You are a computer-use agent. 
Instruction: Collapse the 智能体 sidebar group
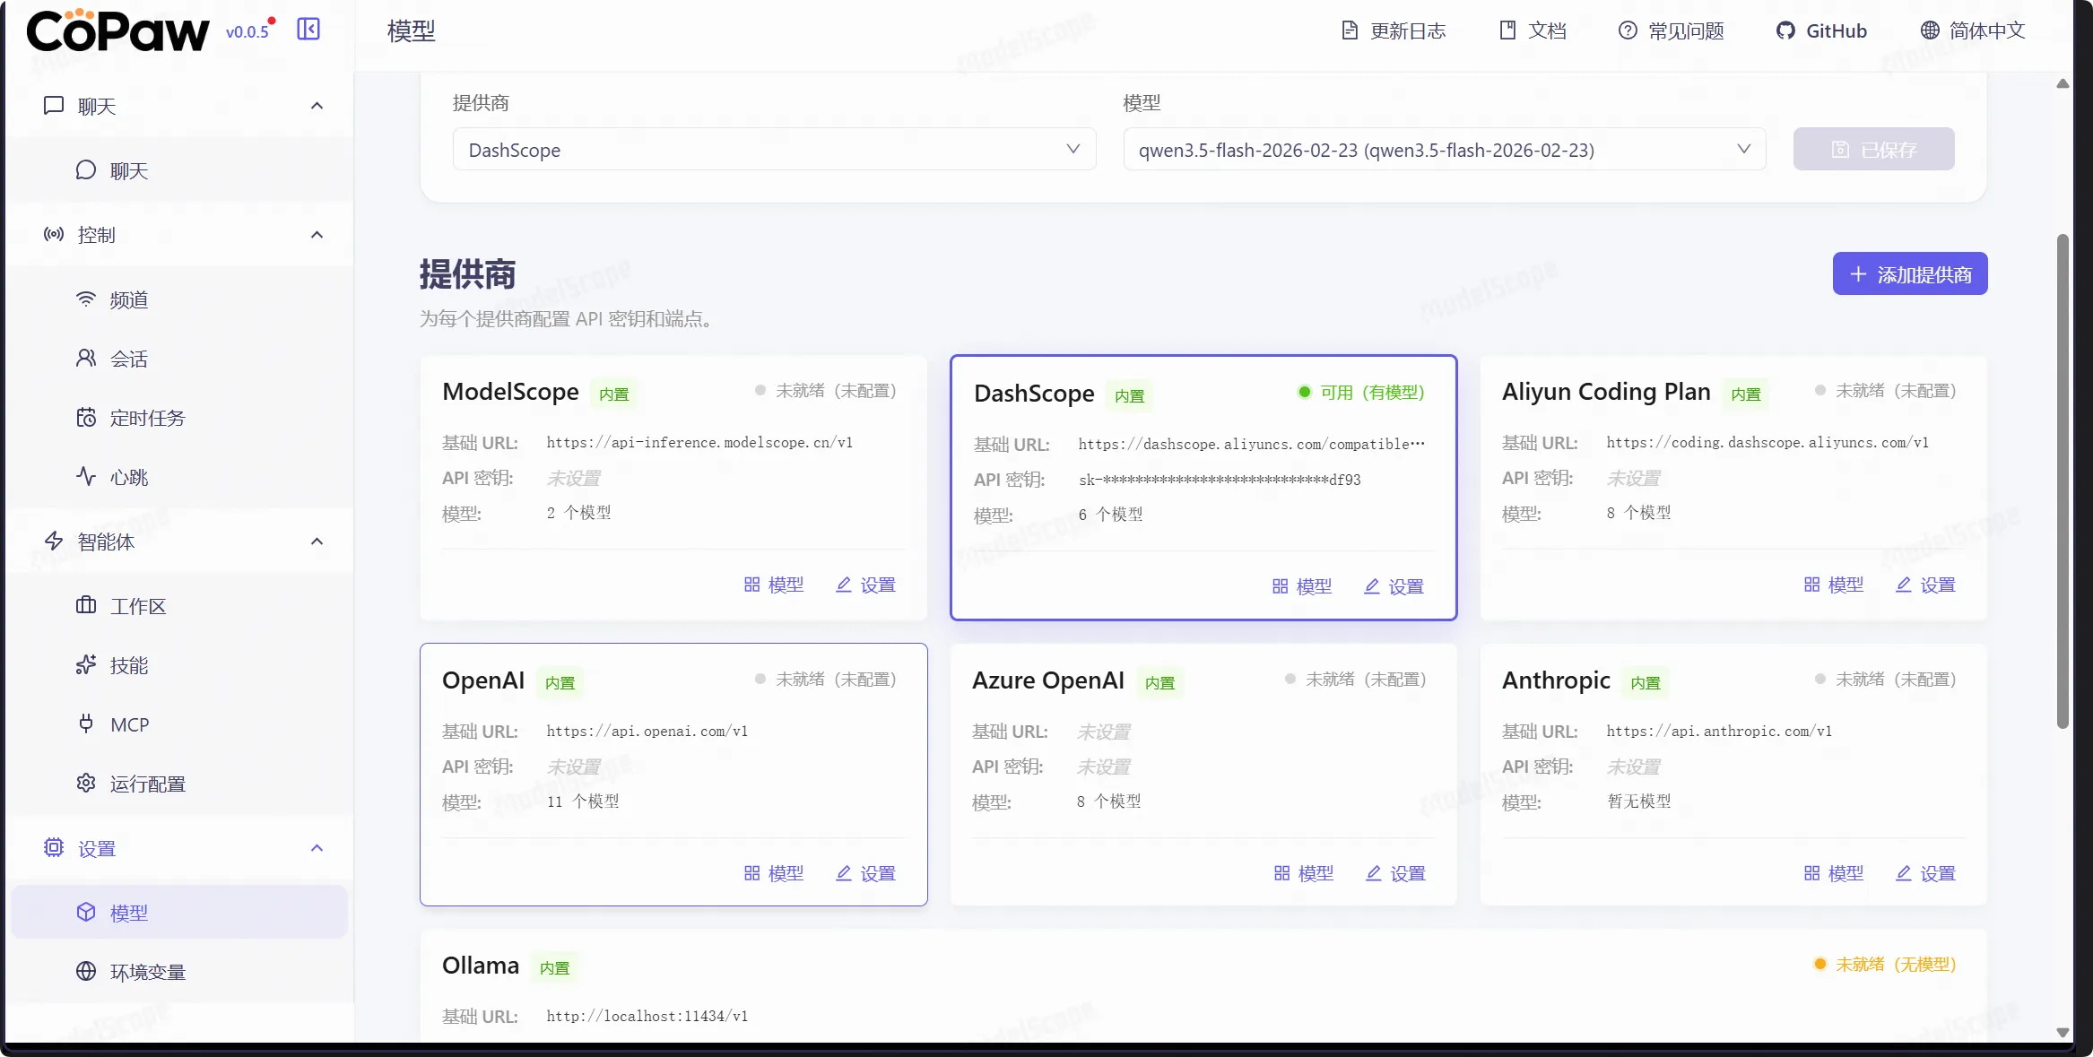tap(317, 541)
